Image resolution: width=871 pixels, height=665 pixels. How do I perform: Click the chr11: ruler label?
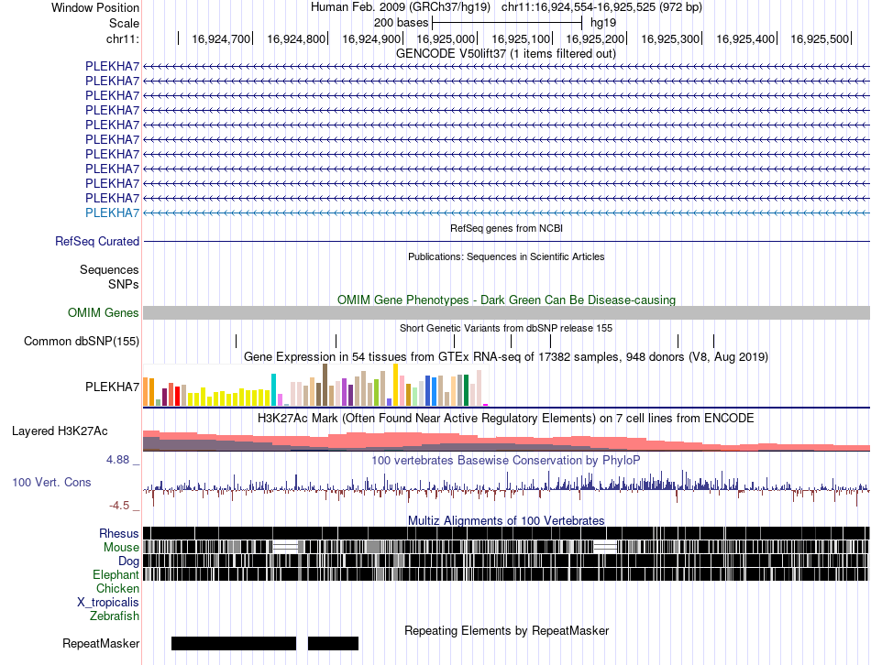[x=122, y=38]
